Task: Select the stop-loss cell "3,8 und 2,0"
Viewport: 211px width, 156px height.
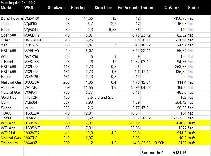Action: [x=104, y=97]
